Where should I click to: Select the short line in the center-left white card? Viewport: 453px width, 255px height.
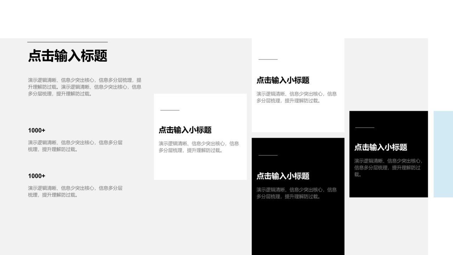[170, 110]
